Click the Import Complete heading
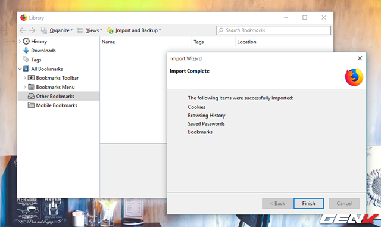This screenshot has width=381, height=227. click(x=189, y=71)
